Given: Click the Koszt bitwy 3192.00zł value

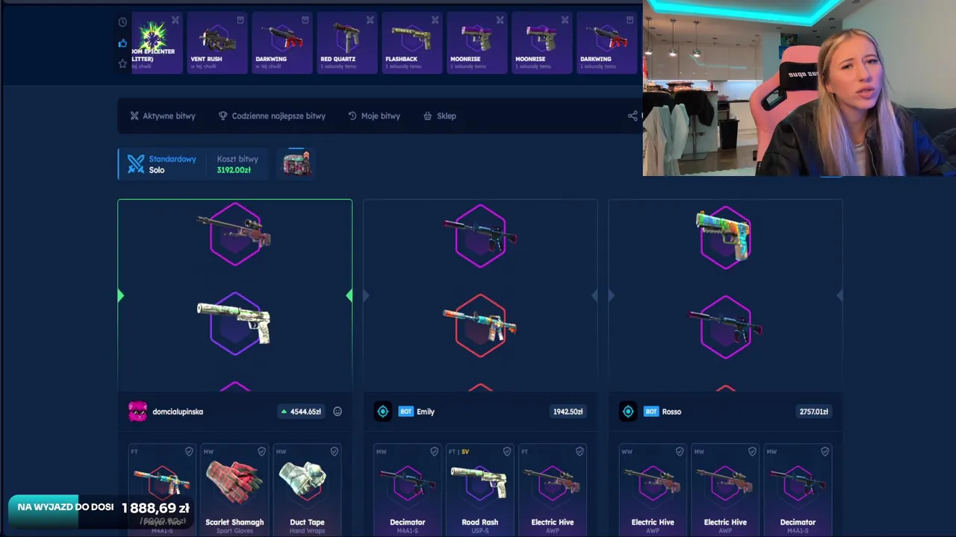Looking at the screenshot, I should pos(234,170).
